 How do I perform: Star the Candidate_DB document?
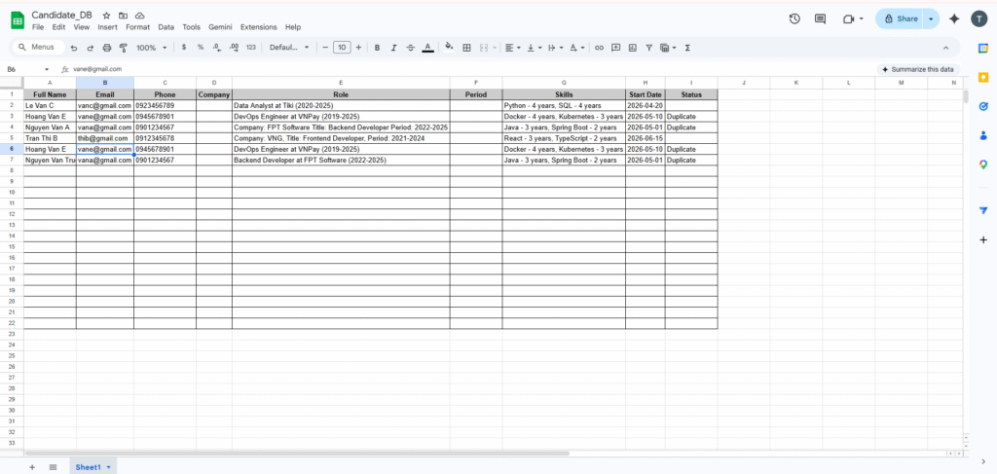point(106,17)
